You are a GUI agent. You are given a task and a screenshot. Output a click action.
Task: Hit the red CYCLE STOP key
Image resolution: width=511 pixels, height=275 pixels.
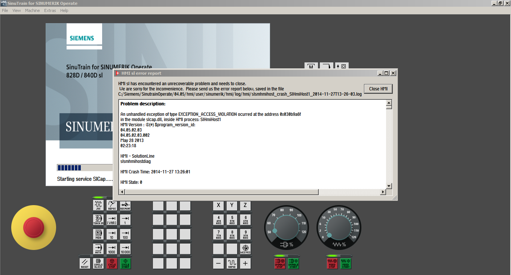point(112,263)
